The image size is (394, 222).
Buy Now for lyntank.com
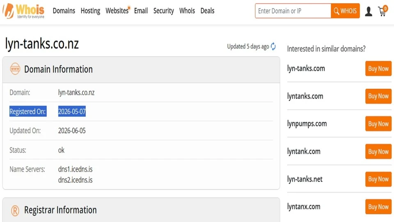tap(378, 152)
